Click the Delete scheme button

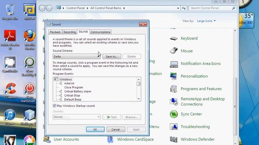pos(132,56)
